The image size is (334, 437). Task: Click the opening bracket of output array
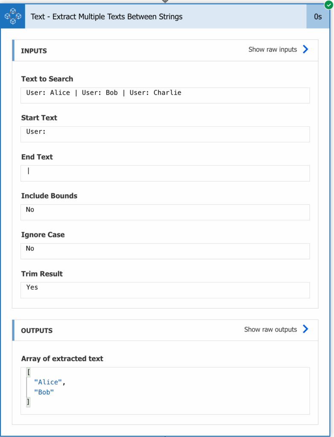29,372
